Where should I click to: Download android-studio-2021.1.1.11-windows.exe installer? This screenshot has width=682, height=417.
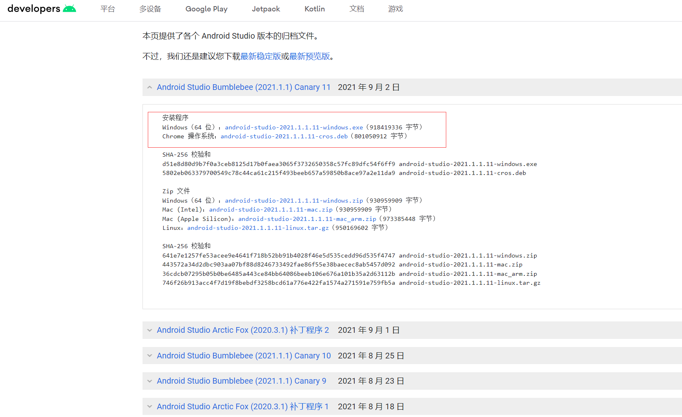pos(294,127)
